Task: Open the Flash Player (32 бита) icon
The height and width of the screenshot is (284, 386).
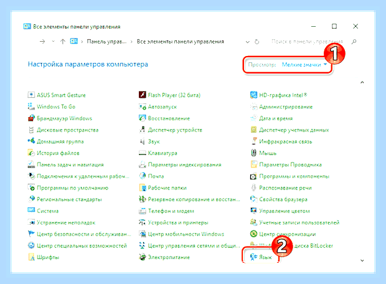Action: coord(143,95)
